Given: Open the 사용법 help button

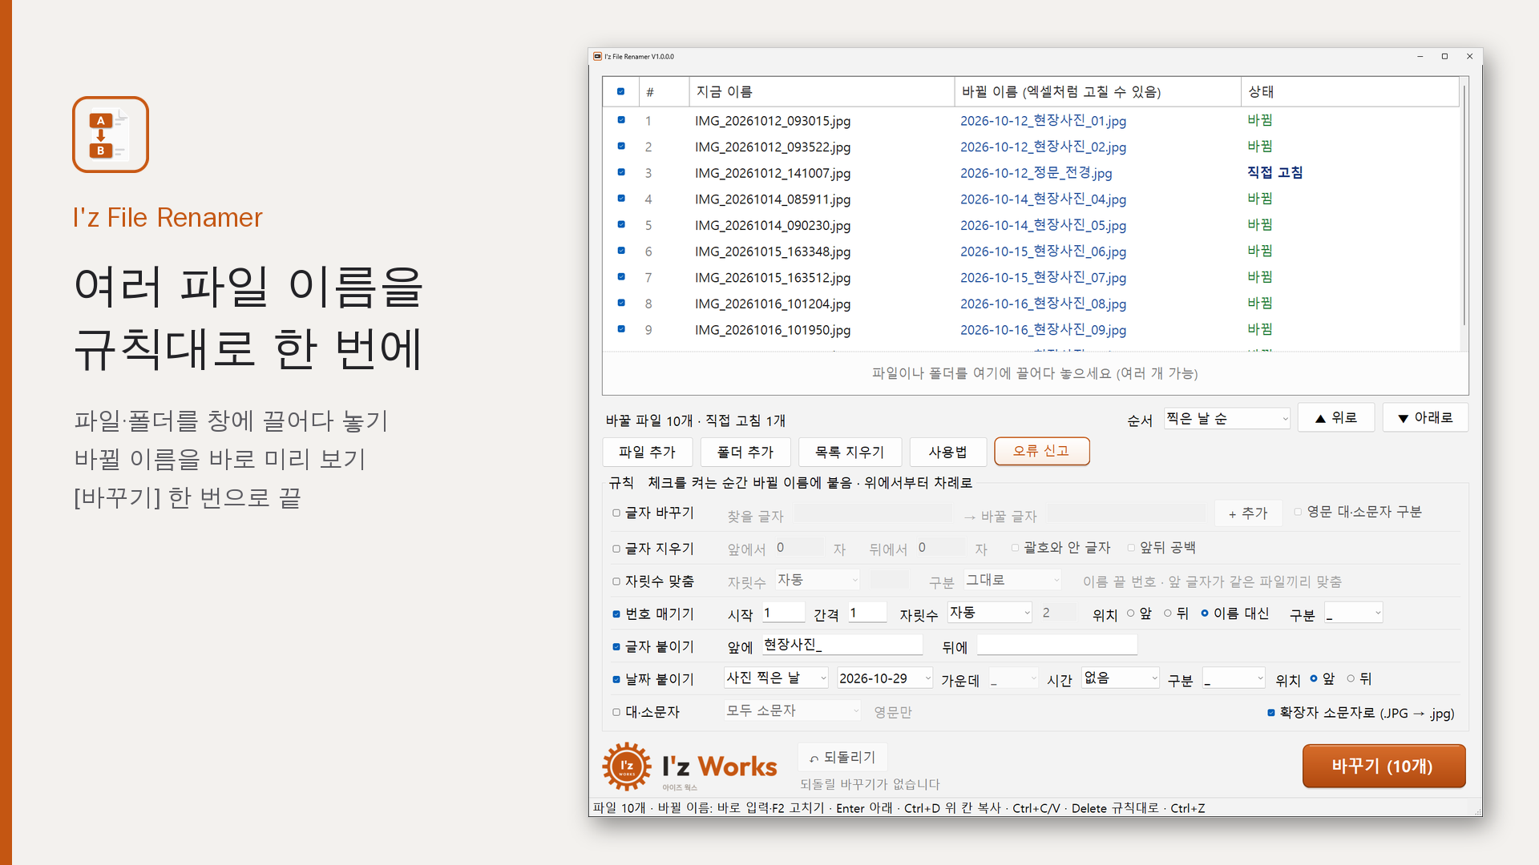Looking at the screenshot, I should (947, 452).
